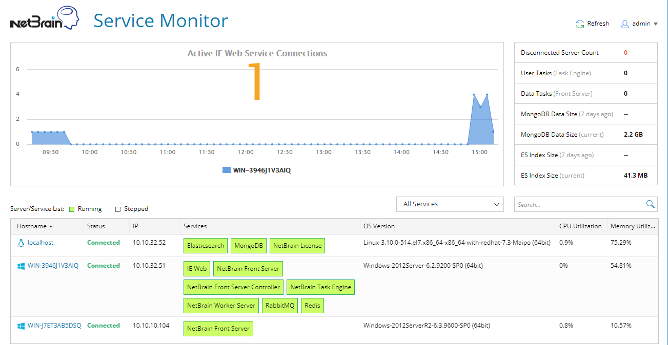Expand the admin user menu arrow
The image size is (668, 345).
point(656,24)
